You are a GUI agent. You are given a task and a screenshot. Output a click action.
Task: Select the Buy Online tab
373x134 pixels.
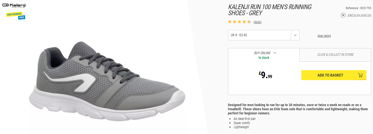[x=264, y=55]
